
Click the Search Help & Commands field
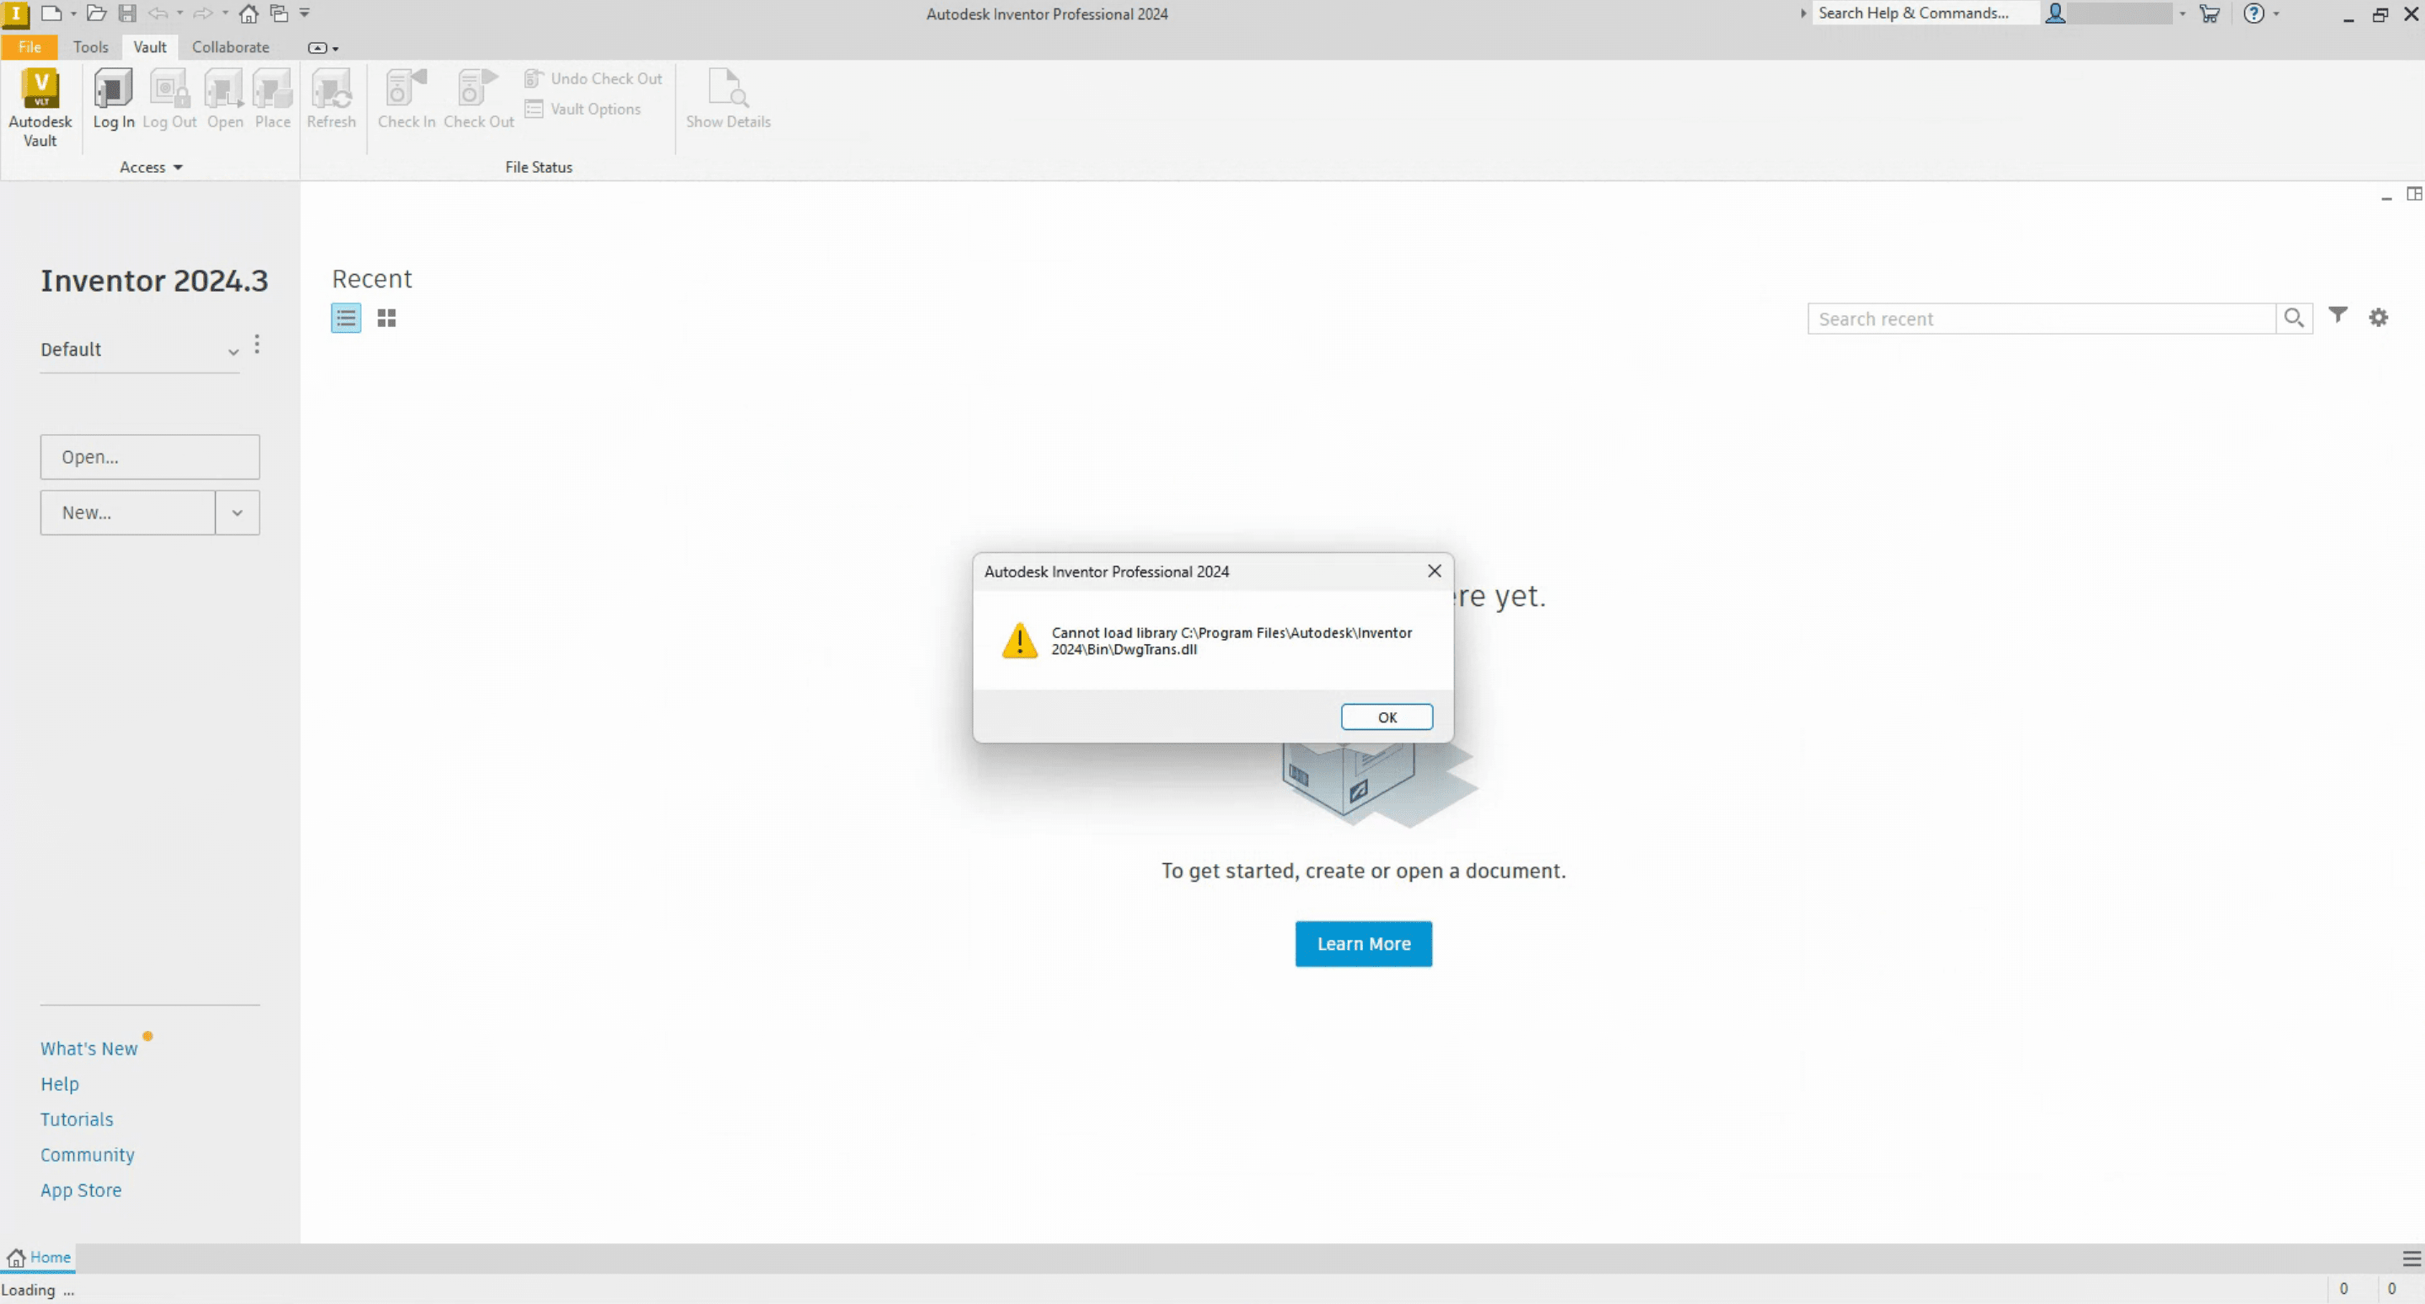[x=1926, y=13]
